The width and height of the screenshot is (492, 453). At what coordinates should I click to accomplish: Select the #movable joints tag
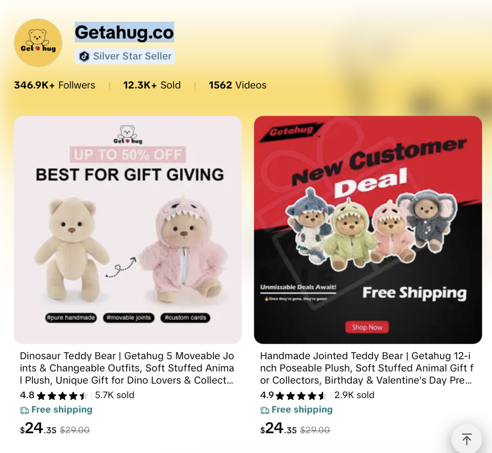[x=128, y=318]
